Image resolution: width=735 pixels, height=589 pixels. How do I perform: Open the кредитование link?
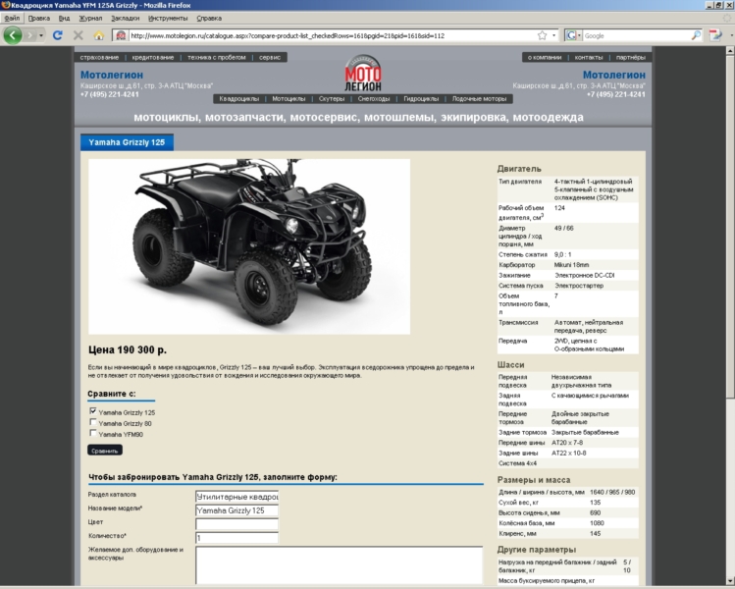click(153, 57)
